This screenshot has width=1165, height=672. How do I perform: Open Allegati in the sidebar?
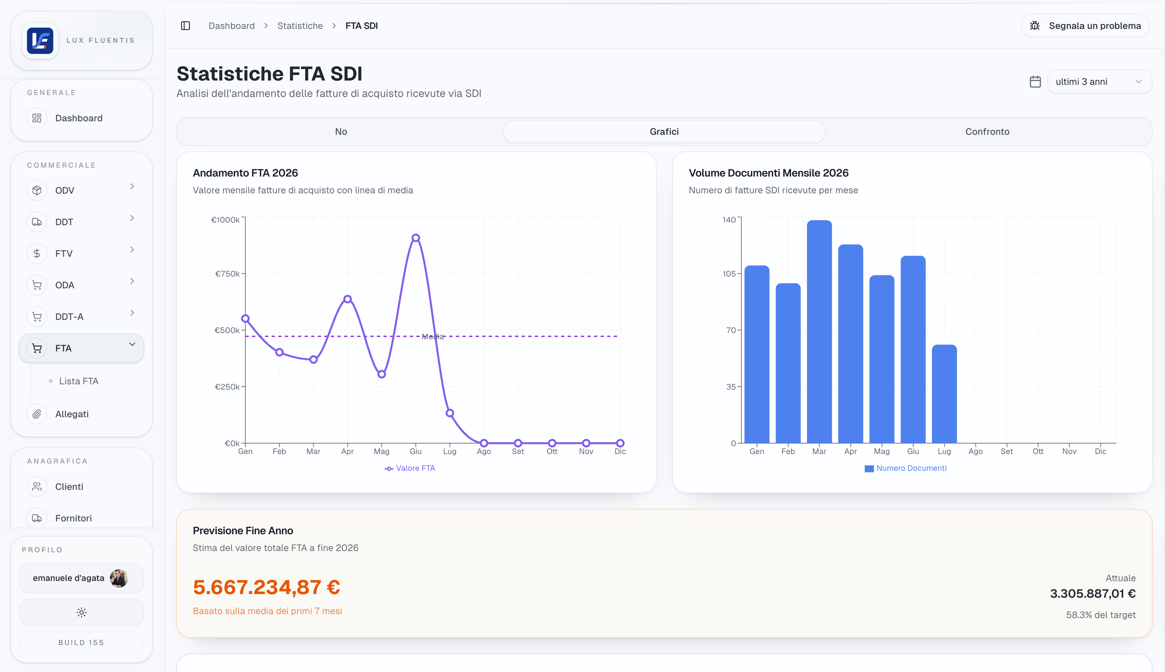(81, 414)
